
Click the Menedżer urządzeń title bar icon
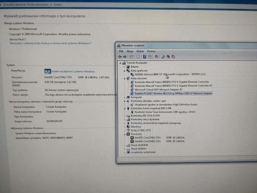click(x=119, y=45)
